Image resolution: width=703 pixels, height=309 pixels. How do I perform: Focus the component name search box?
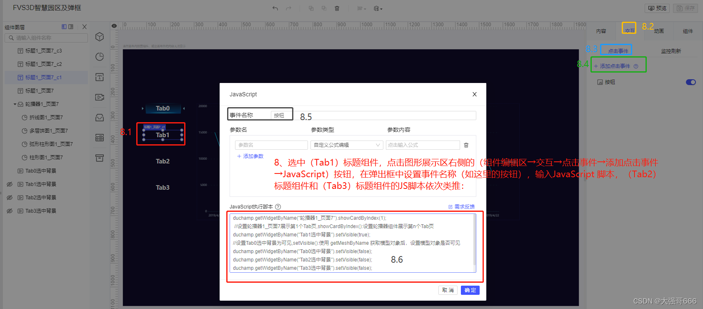[46, 38]
